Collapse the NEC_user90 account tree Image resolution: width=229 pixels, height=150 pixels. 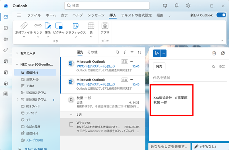pyautogui.click(x=17, y=65)
